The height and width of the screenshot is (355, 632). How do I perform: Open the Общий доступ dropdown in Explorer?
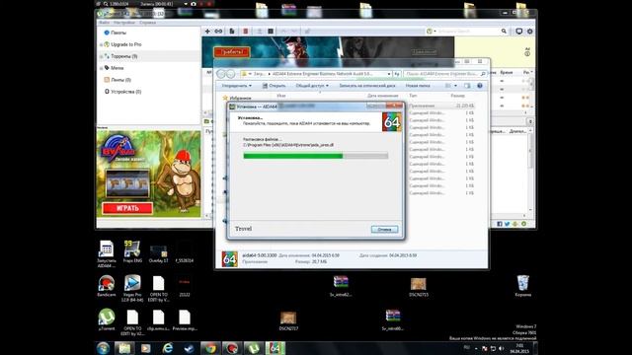[x=312, y=86]
